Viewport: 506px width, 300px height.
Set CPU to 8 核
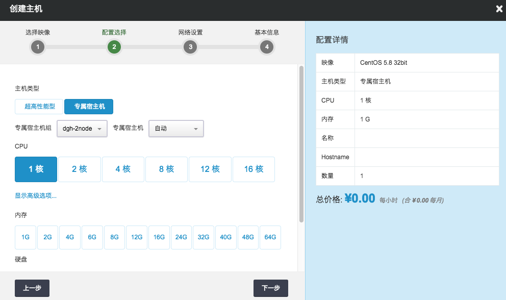click(x=166, y=169)
